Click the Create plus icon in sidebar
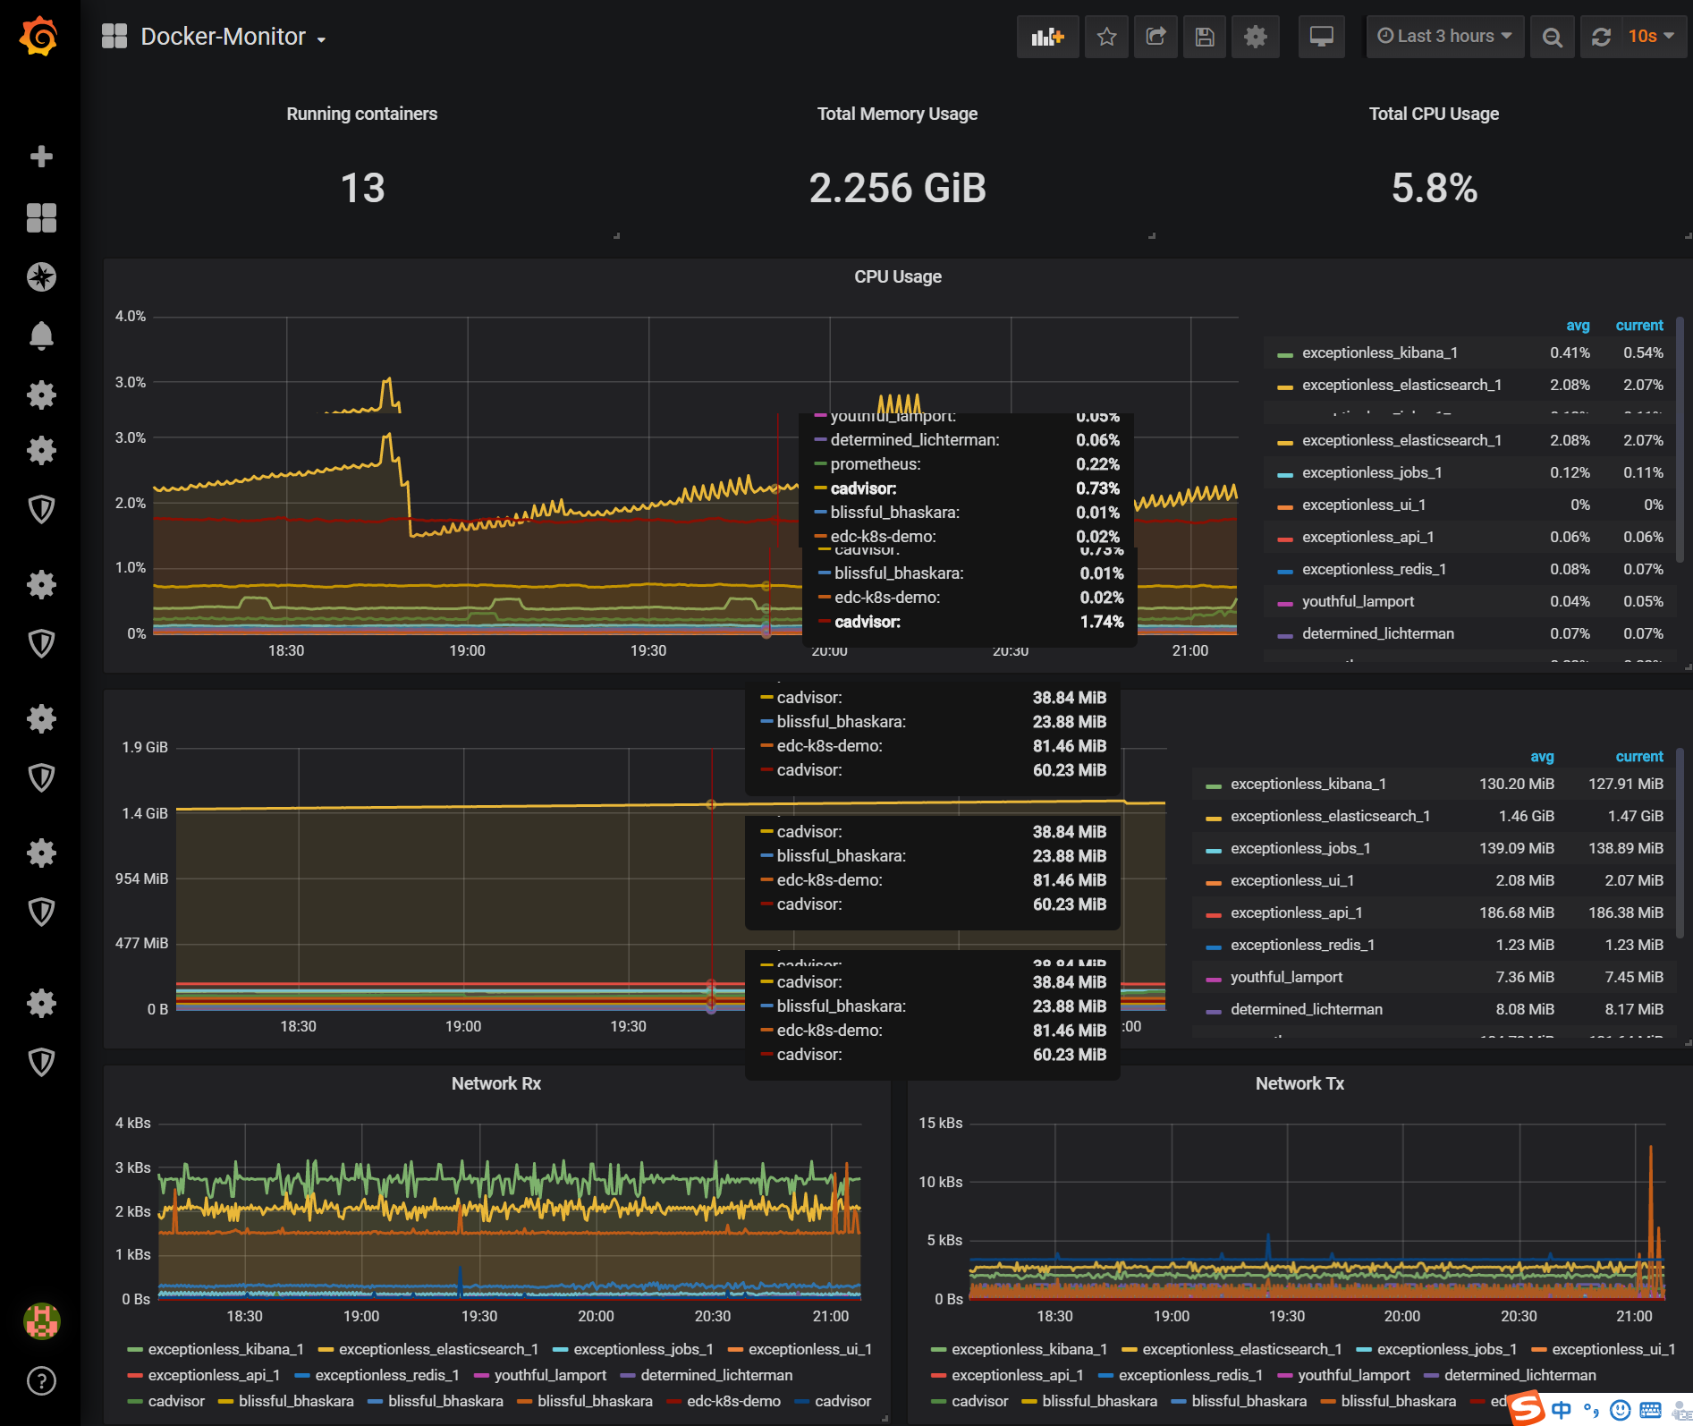Image resolution: width=1693 pixels, height=1426 pixels. [x=41, y=157]
